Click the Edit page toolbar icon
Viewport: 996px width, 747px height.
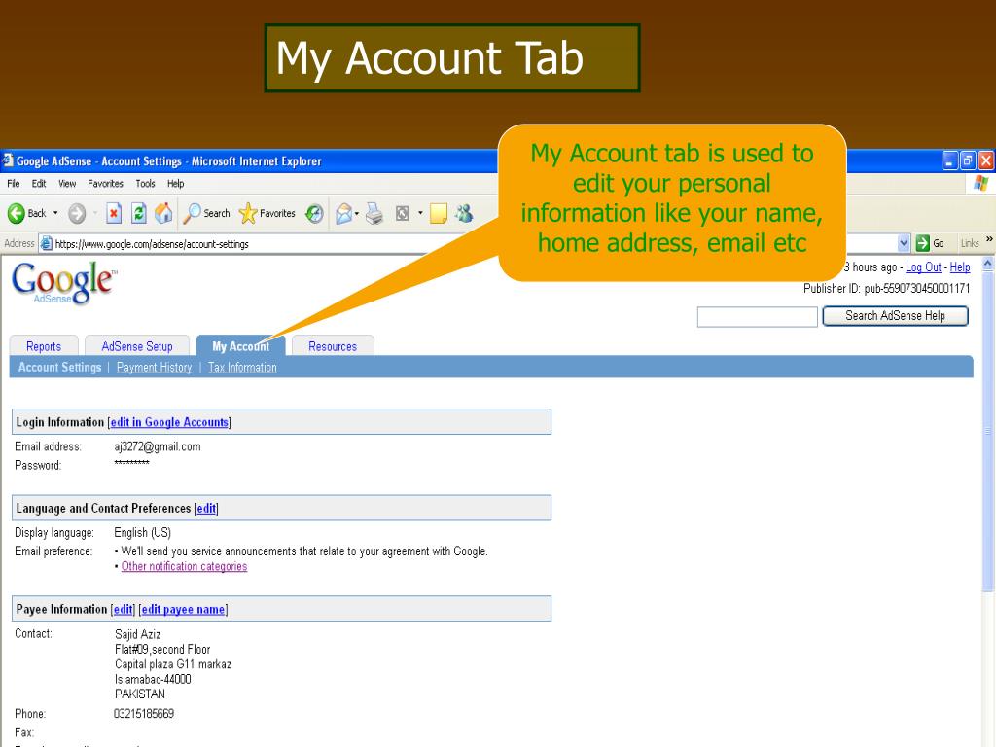click(x=402, y=213)
